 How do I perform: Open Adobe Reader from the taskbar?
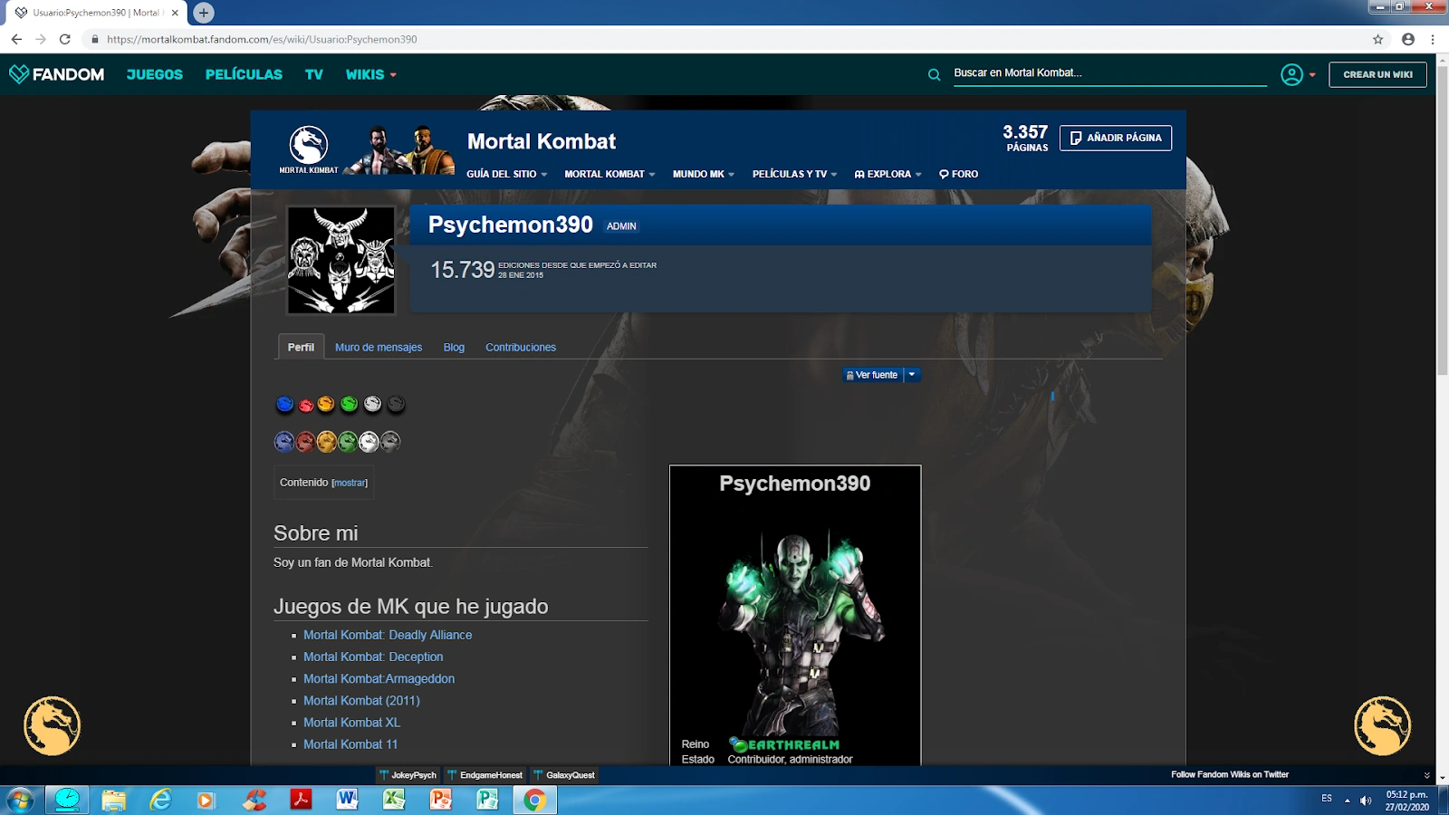point(300,800)
